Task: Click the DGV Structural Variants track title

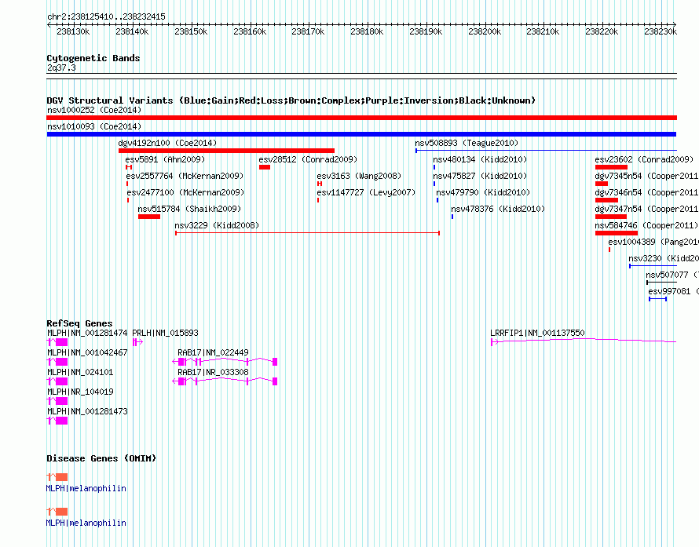Action: coord(291,100)
